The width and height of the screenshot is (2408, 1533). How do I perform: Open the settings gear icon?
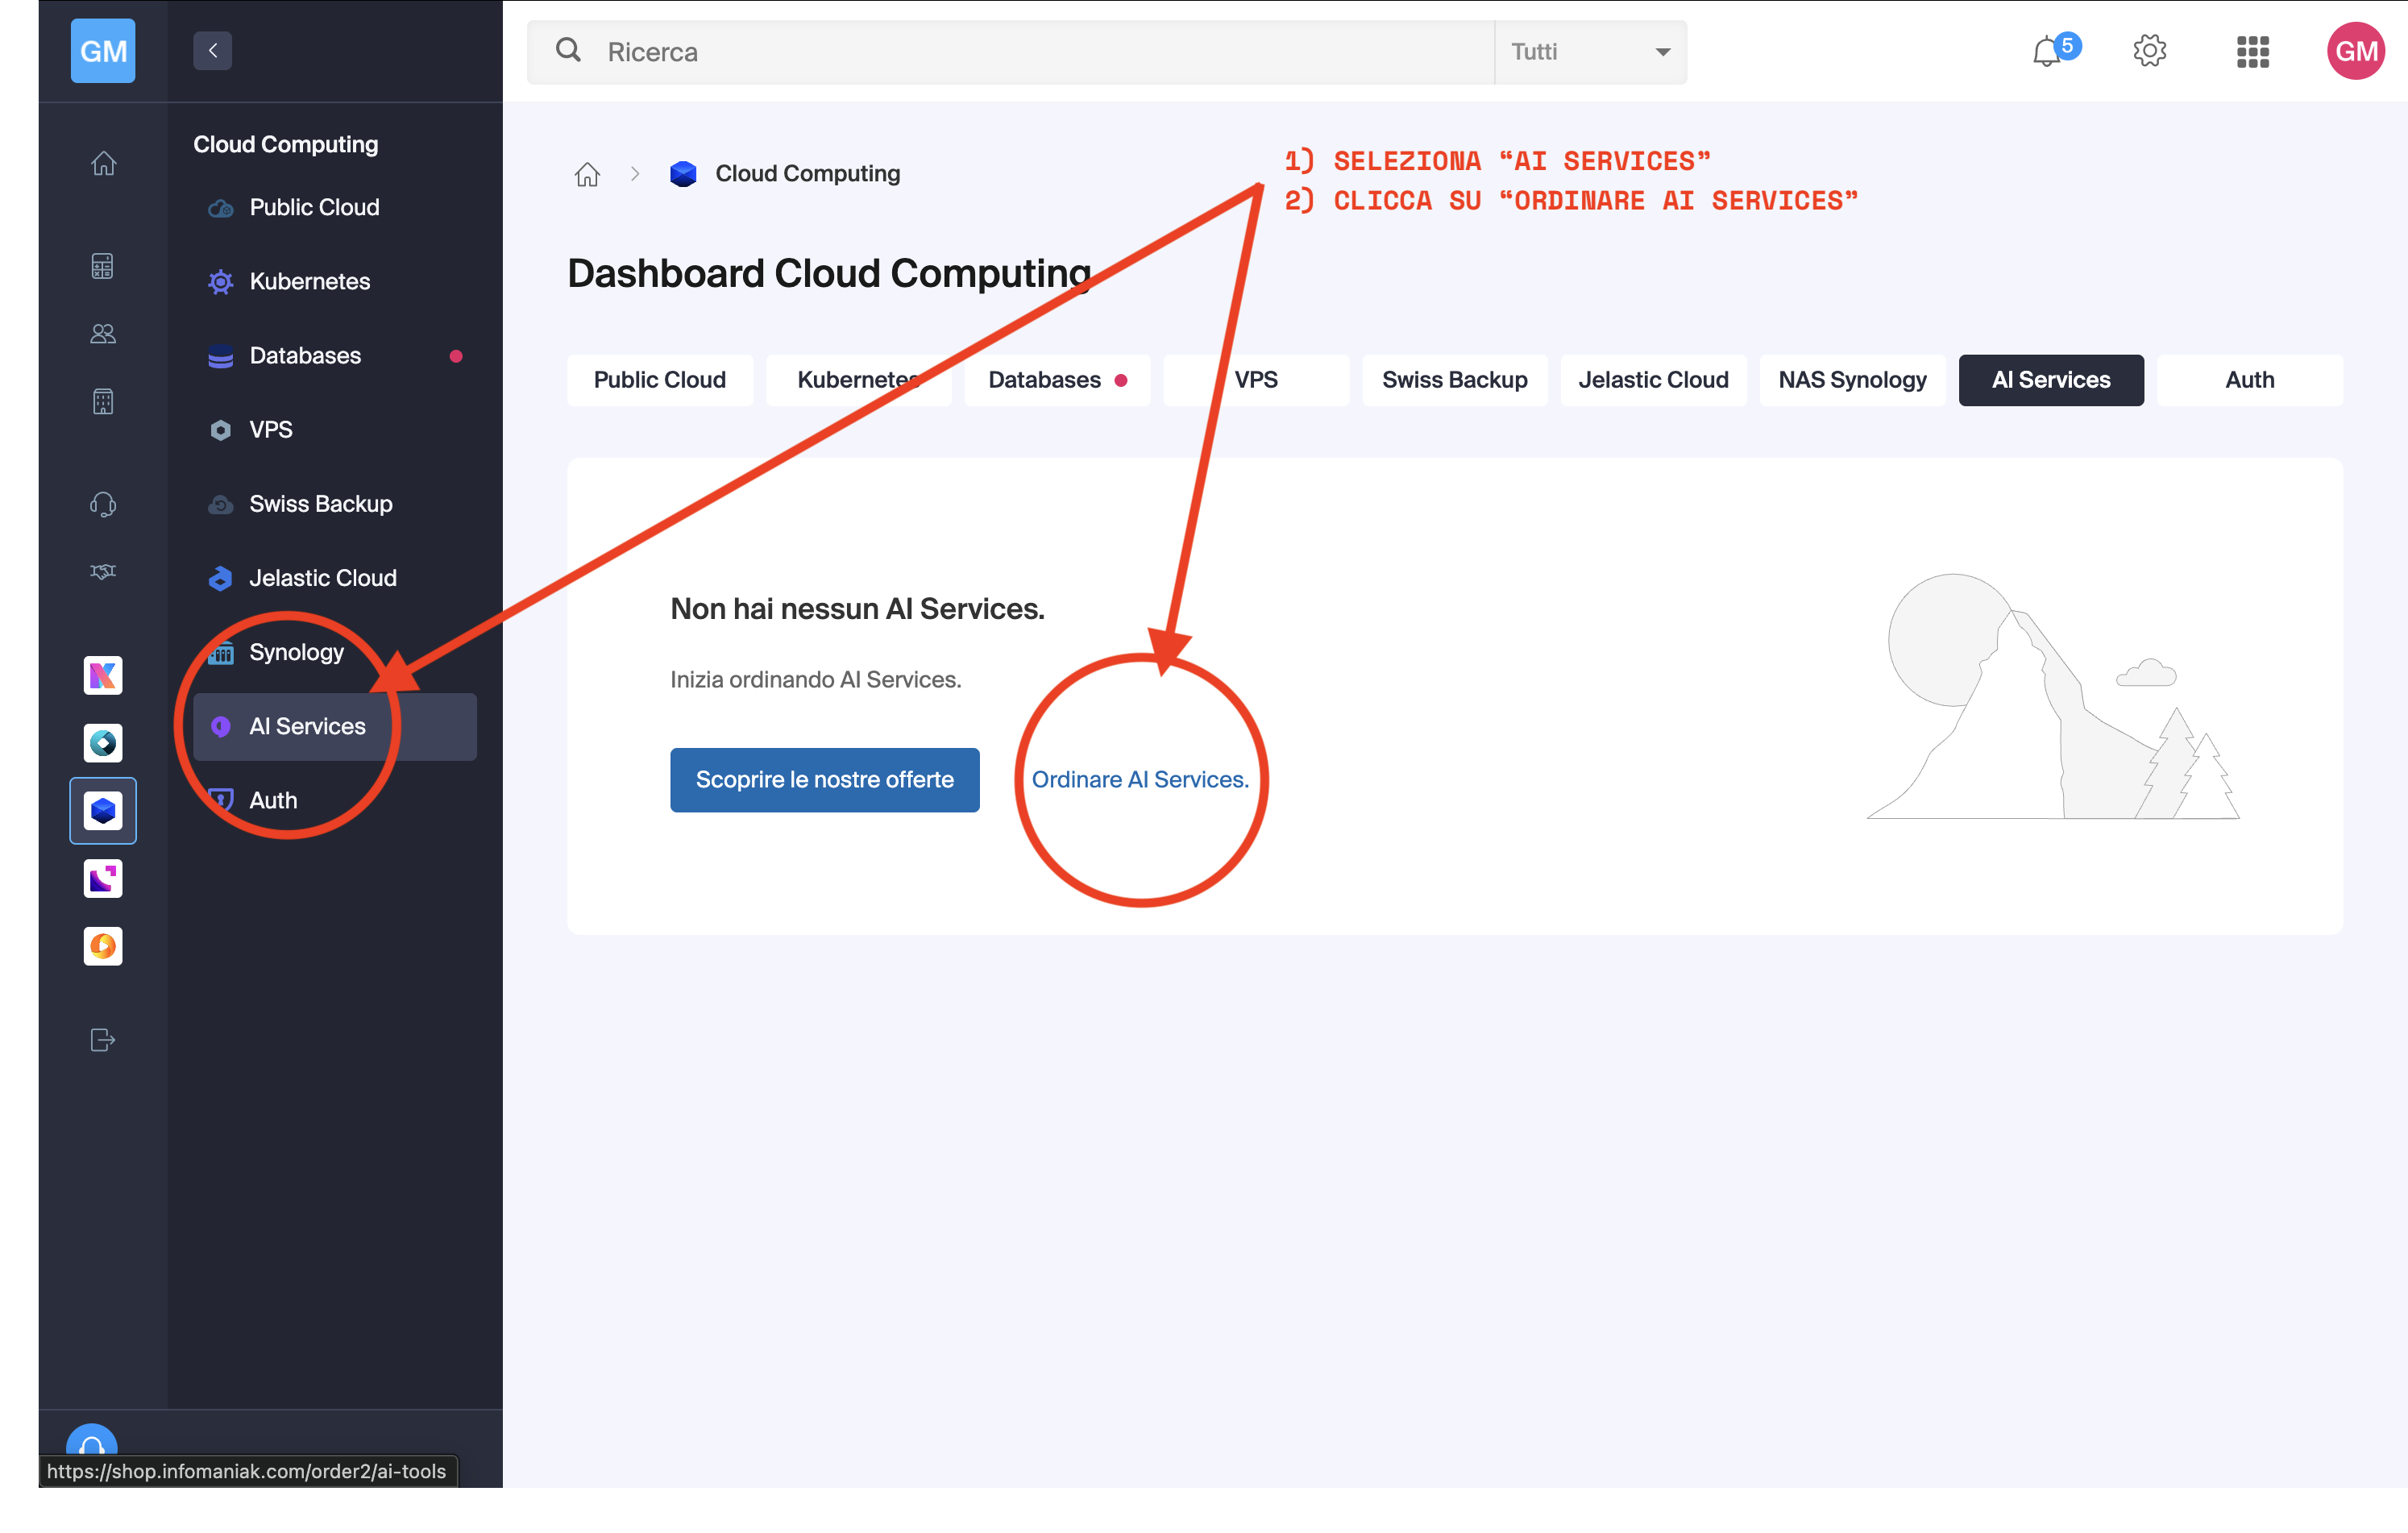(x=2149, y=51)
